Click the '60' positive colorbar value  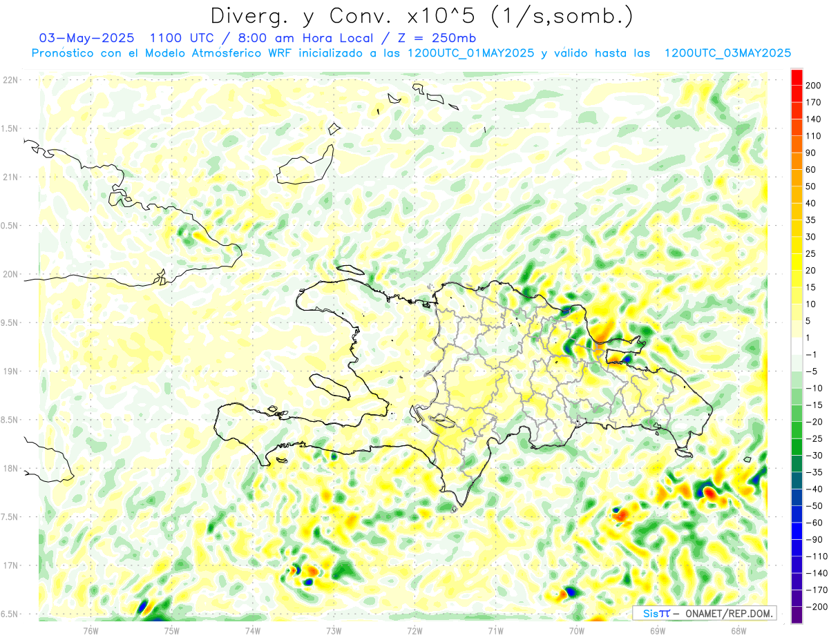810,170
